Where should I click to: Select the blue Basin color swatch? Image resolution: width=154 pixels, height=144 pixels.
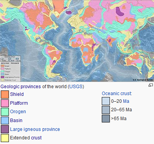(x=5, y=121)
